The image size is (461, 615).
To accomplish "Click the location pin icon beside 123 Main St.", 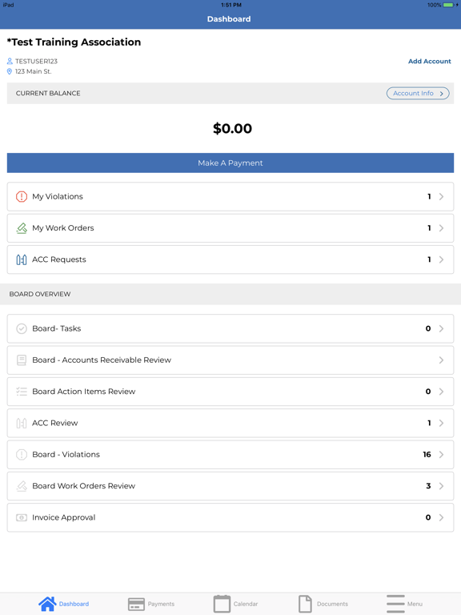I will (10, 71).
